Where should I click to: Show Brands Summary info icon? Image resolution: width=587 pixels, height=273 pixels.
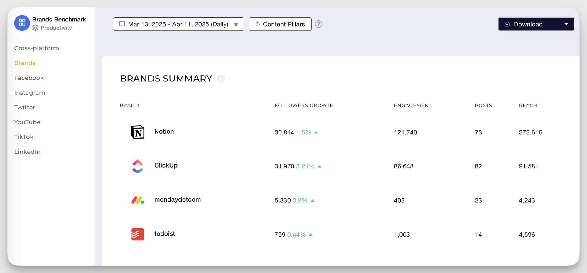[x=221, y=79]
